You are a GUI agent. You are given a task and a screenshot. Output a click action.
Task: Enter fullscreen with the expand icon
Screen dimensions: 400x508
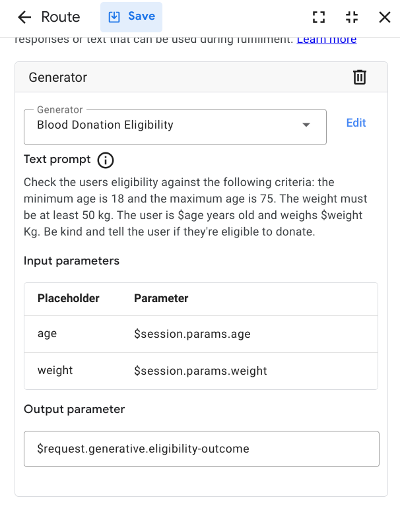tap(319, 17)
